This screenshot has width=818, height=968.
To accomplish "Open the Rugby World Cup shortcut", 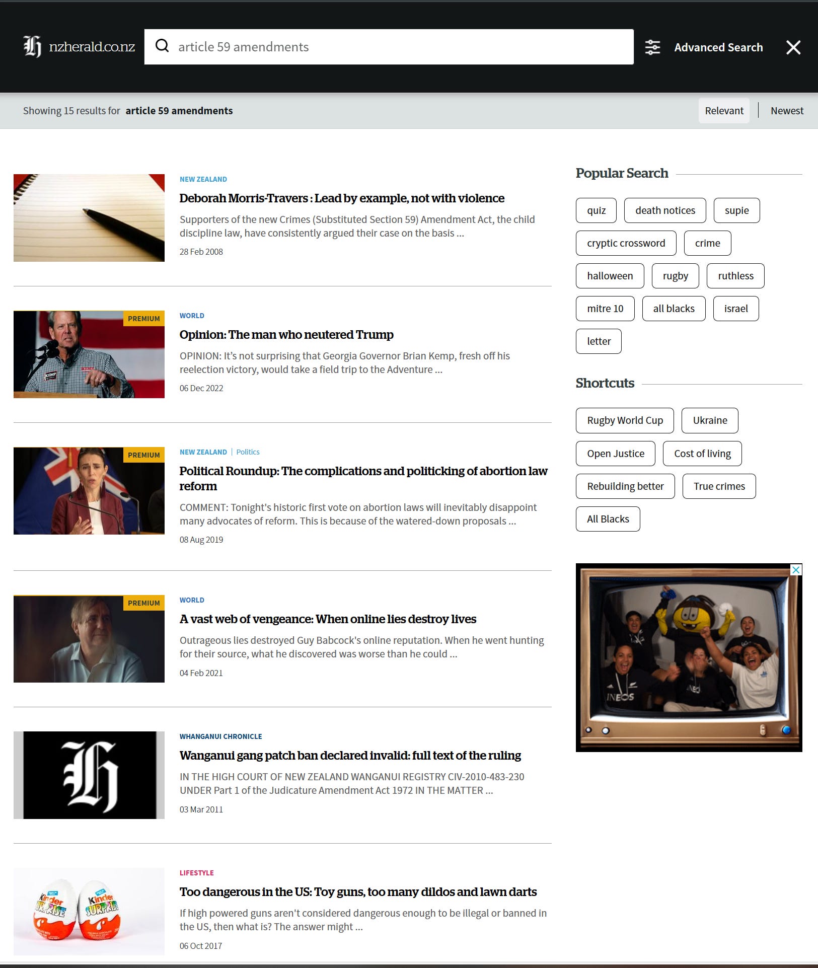I will 625,420.
